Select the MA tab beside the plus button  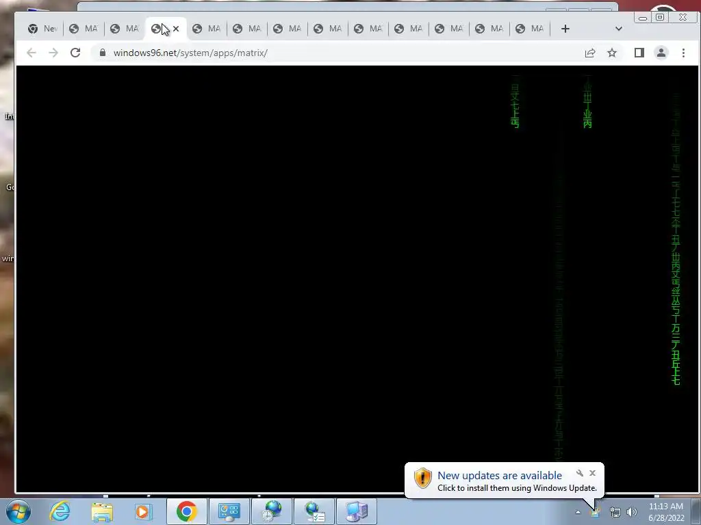[x=531, y=29]
